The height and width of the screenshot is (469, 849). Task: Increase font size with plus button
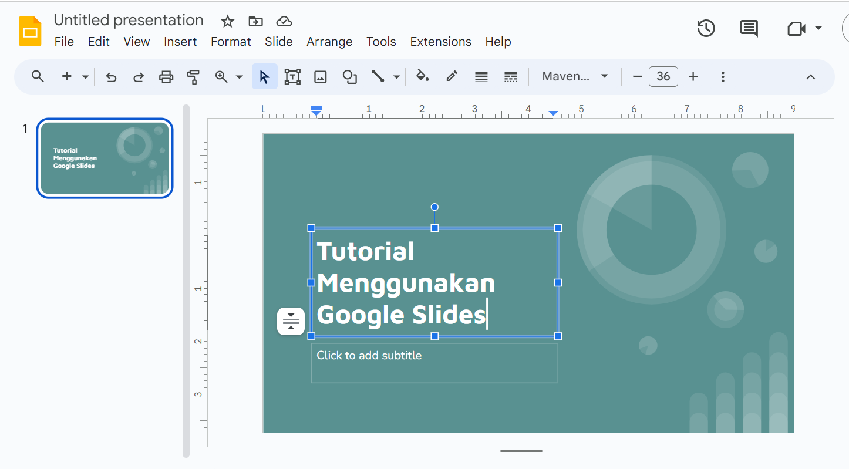[x=693, y=76]
